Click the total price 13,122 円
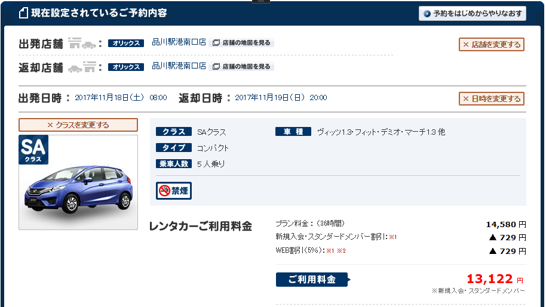The image size is (546, 307). pyautogui.click(x=495, y=279)
